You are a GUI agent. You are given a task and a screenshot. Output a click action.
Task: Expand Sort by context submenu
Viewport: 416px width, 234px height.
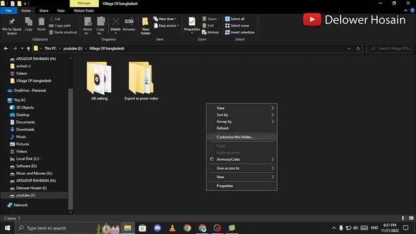[242, 115]
